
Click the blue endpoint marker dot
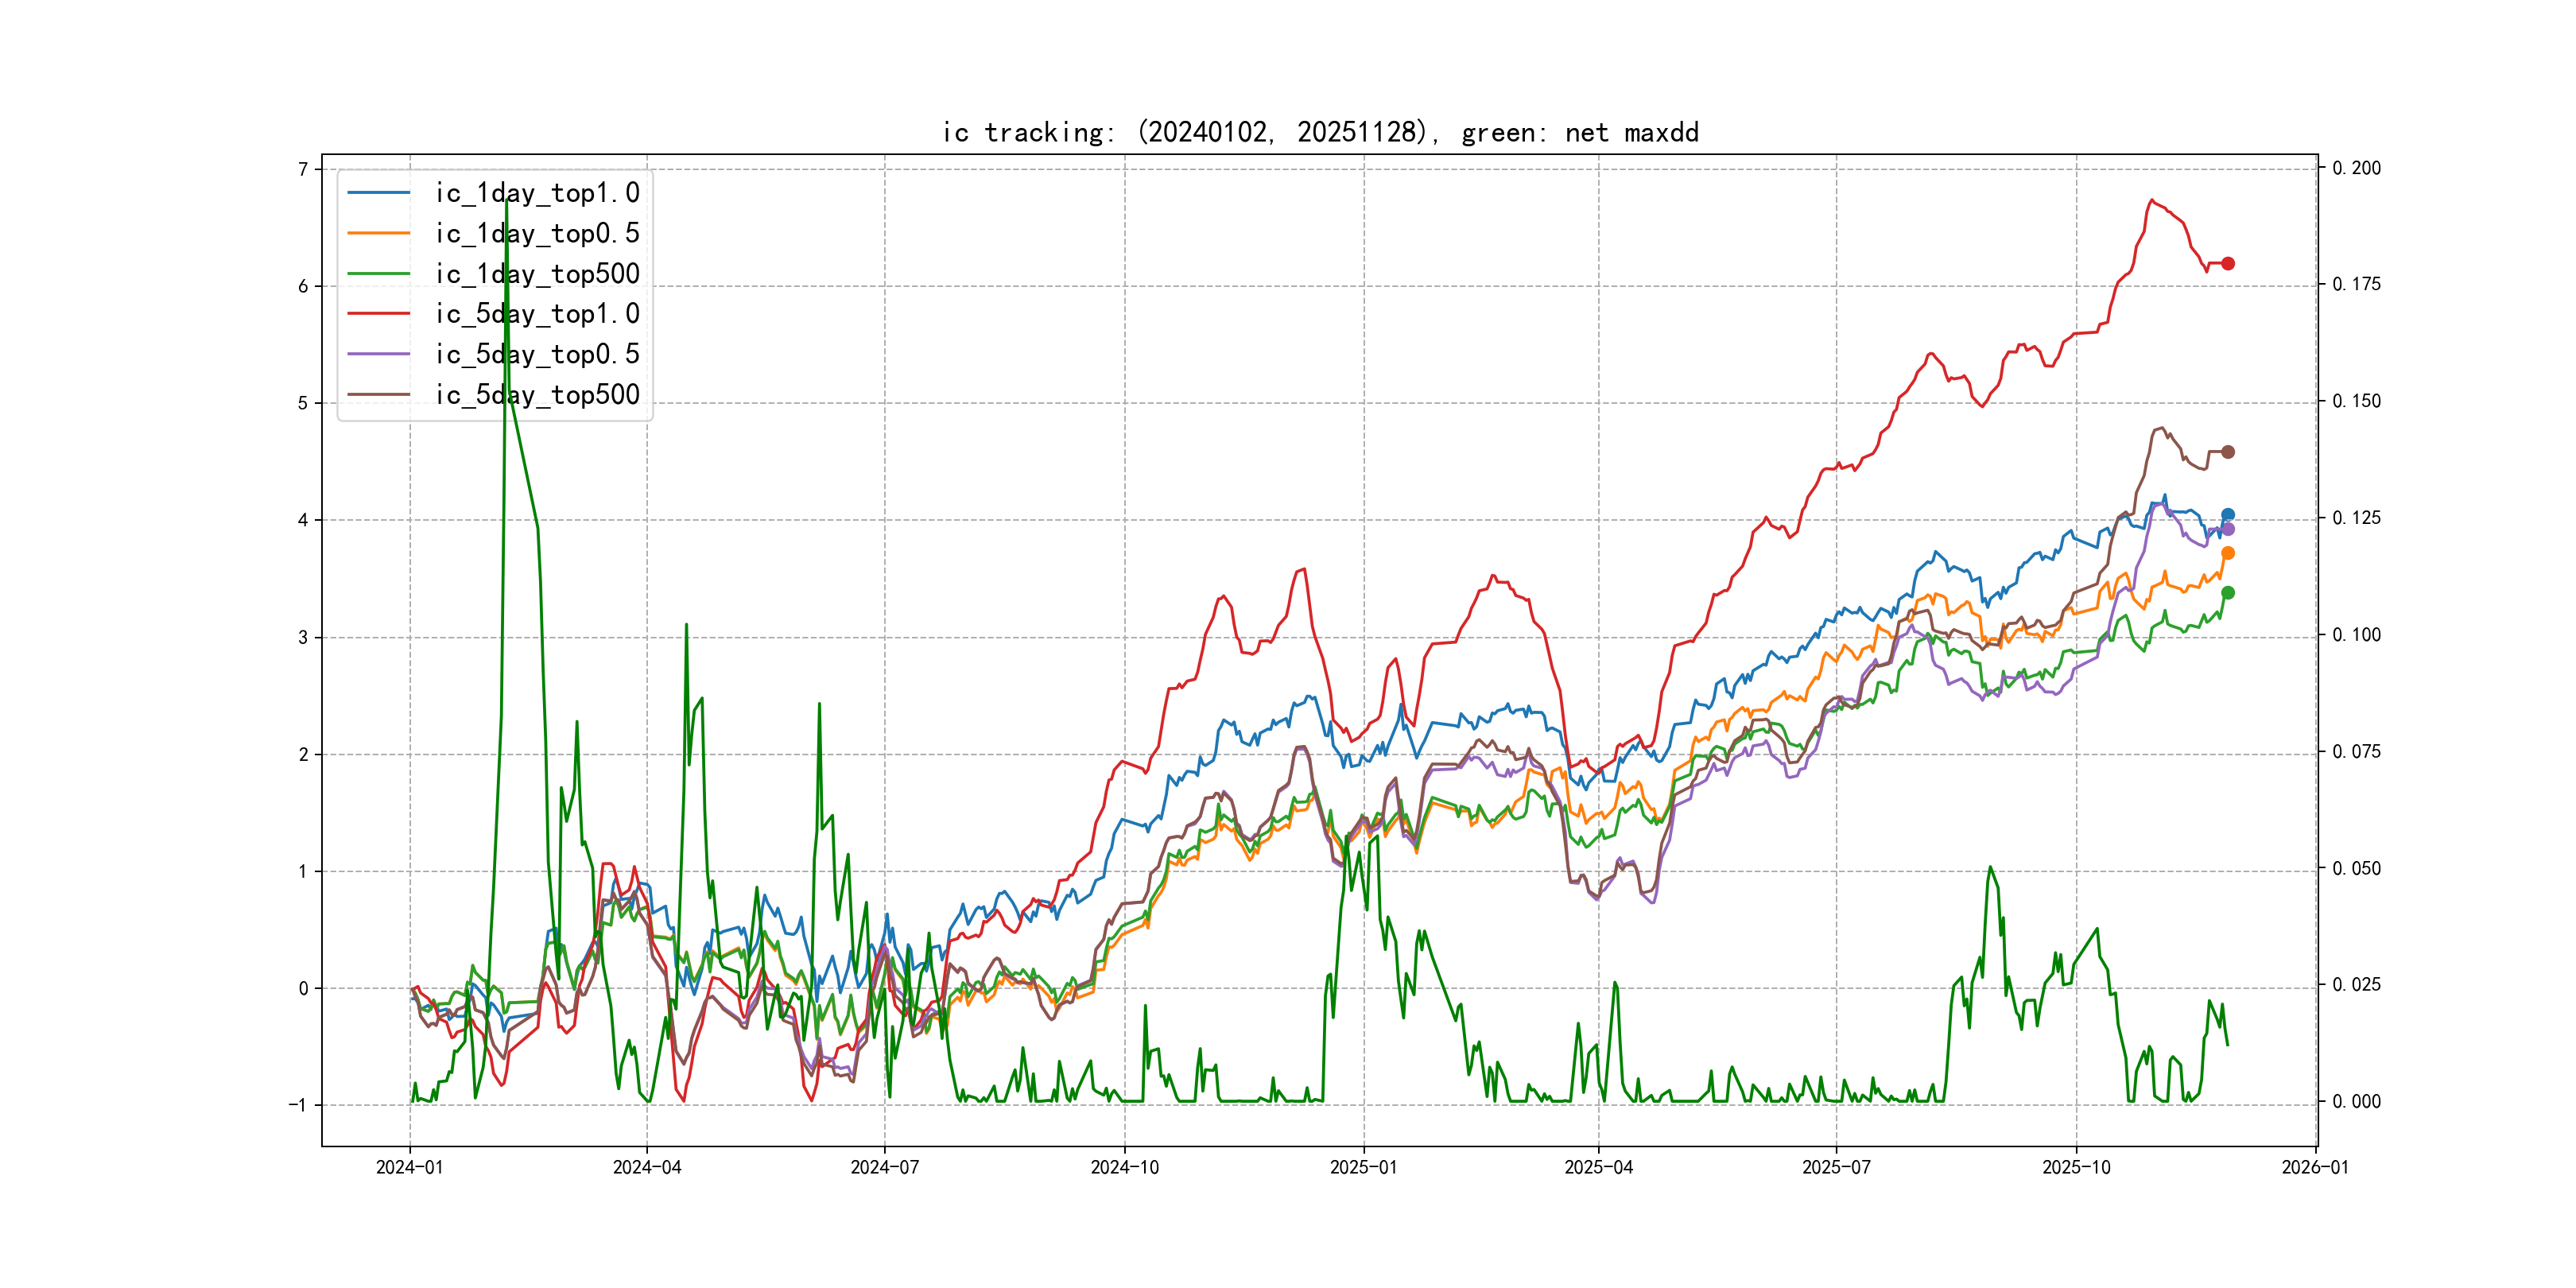point(2227,515)
